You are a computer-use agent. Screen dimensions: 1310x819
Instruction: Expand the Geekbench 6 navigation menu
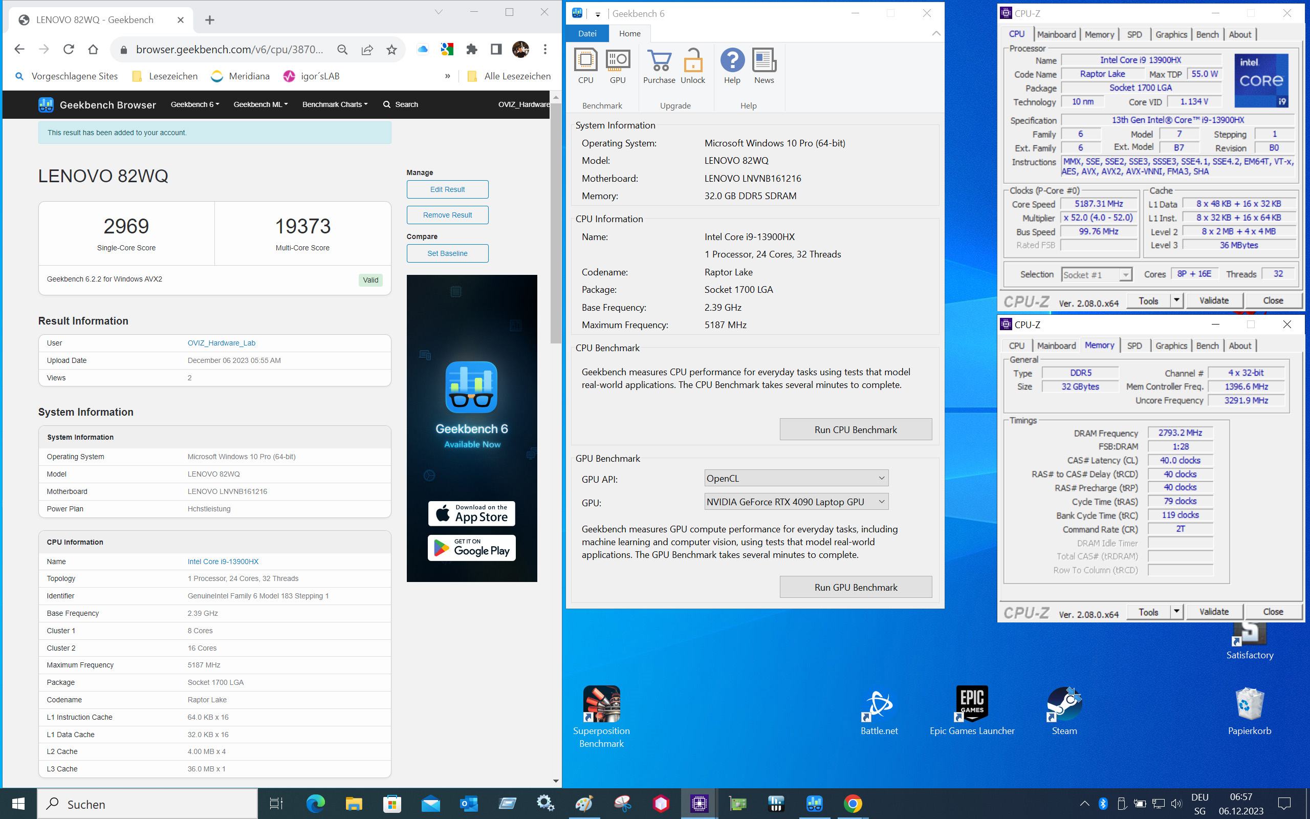click(195, 104)
